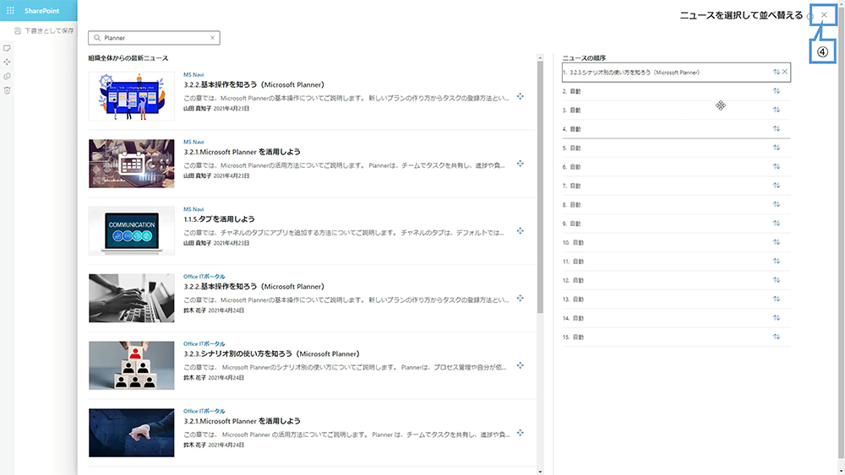Screen dimensions: 845x475
Task: Click the Planner search input field
Action: click(x=154, y=38)
